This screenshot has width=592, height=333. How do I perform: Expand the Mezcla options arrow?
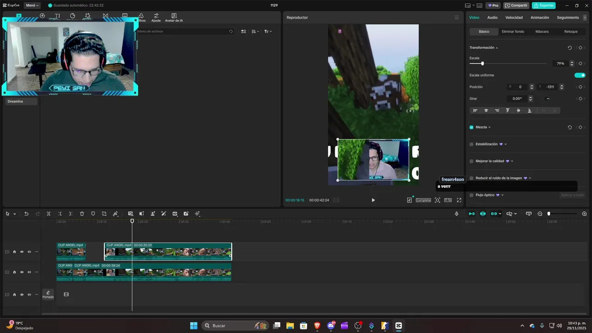pos(489,128)
